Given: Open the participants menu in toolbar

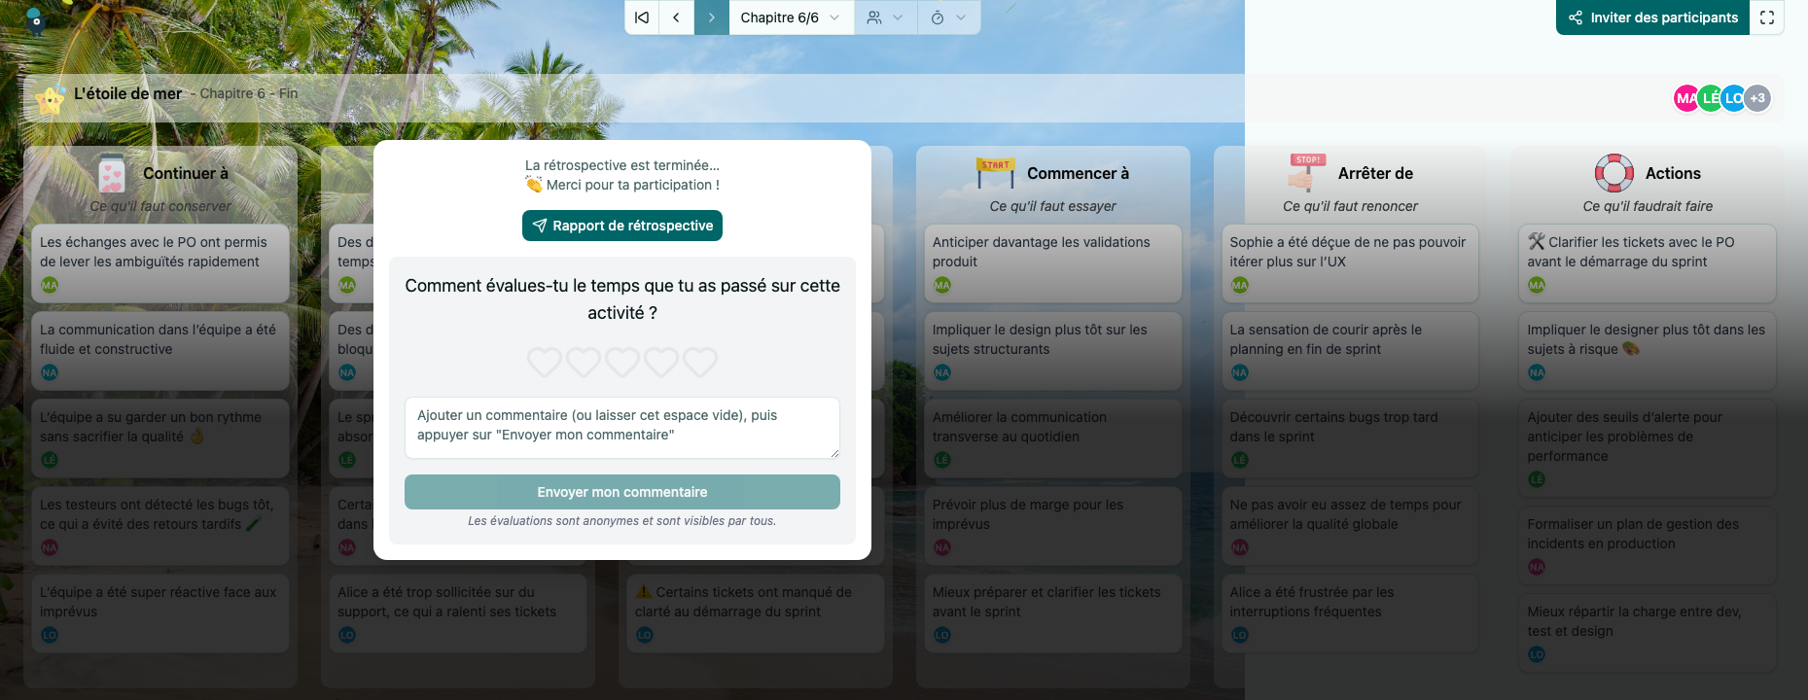Looking at the screenshot, I should [885, 17].
